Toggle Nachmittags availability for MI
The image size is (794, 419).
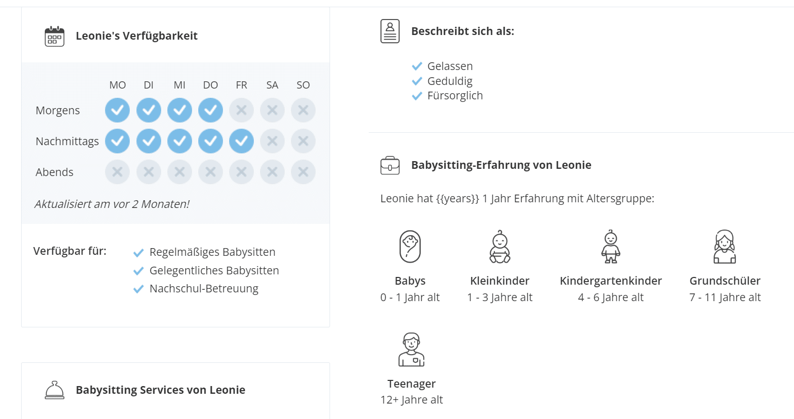pos(180,141)
